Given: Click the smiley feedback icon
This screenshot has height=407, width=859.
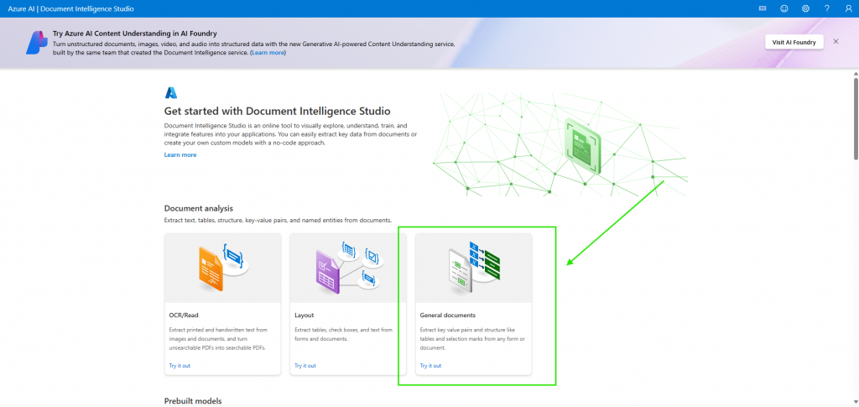Looking at the screenshot, I should click(784, 8).
